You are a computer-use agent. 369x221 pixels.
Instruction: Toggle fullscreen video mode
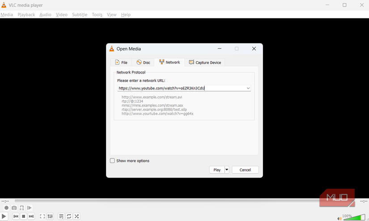[x=42, y=216]
